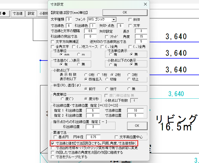199x163 pixels.
Task: Select 切捨 rounding option
Action: coord(107,79)
